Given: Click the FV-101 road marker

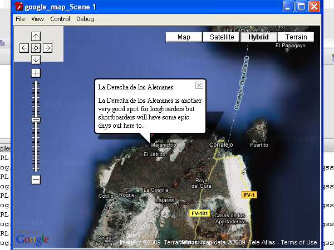Looking at the screenshot, I should coord(200,213).
